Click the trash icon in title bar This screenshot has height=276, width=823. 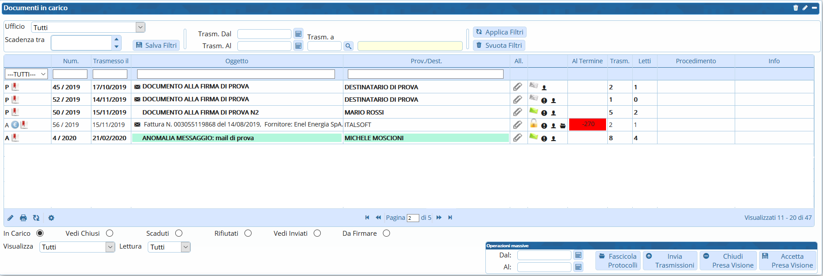click(795, 8)
